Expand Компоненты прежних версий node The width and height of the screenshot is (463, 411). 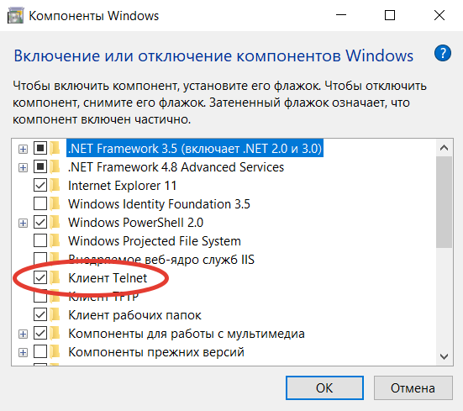pyautogui.click(x=23, y=352)
